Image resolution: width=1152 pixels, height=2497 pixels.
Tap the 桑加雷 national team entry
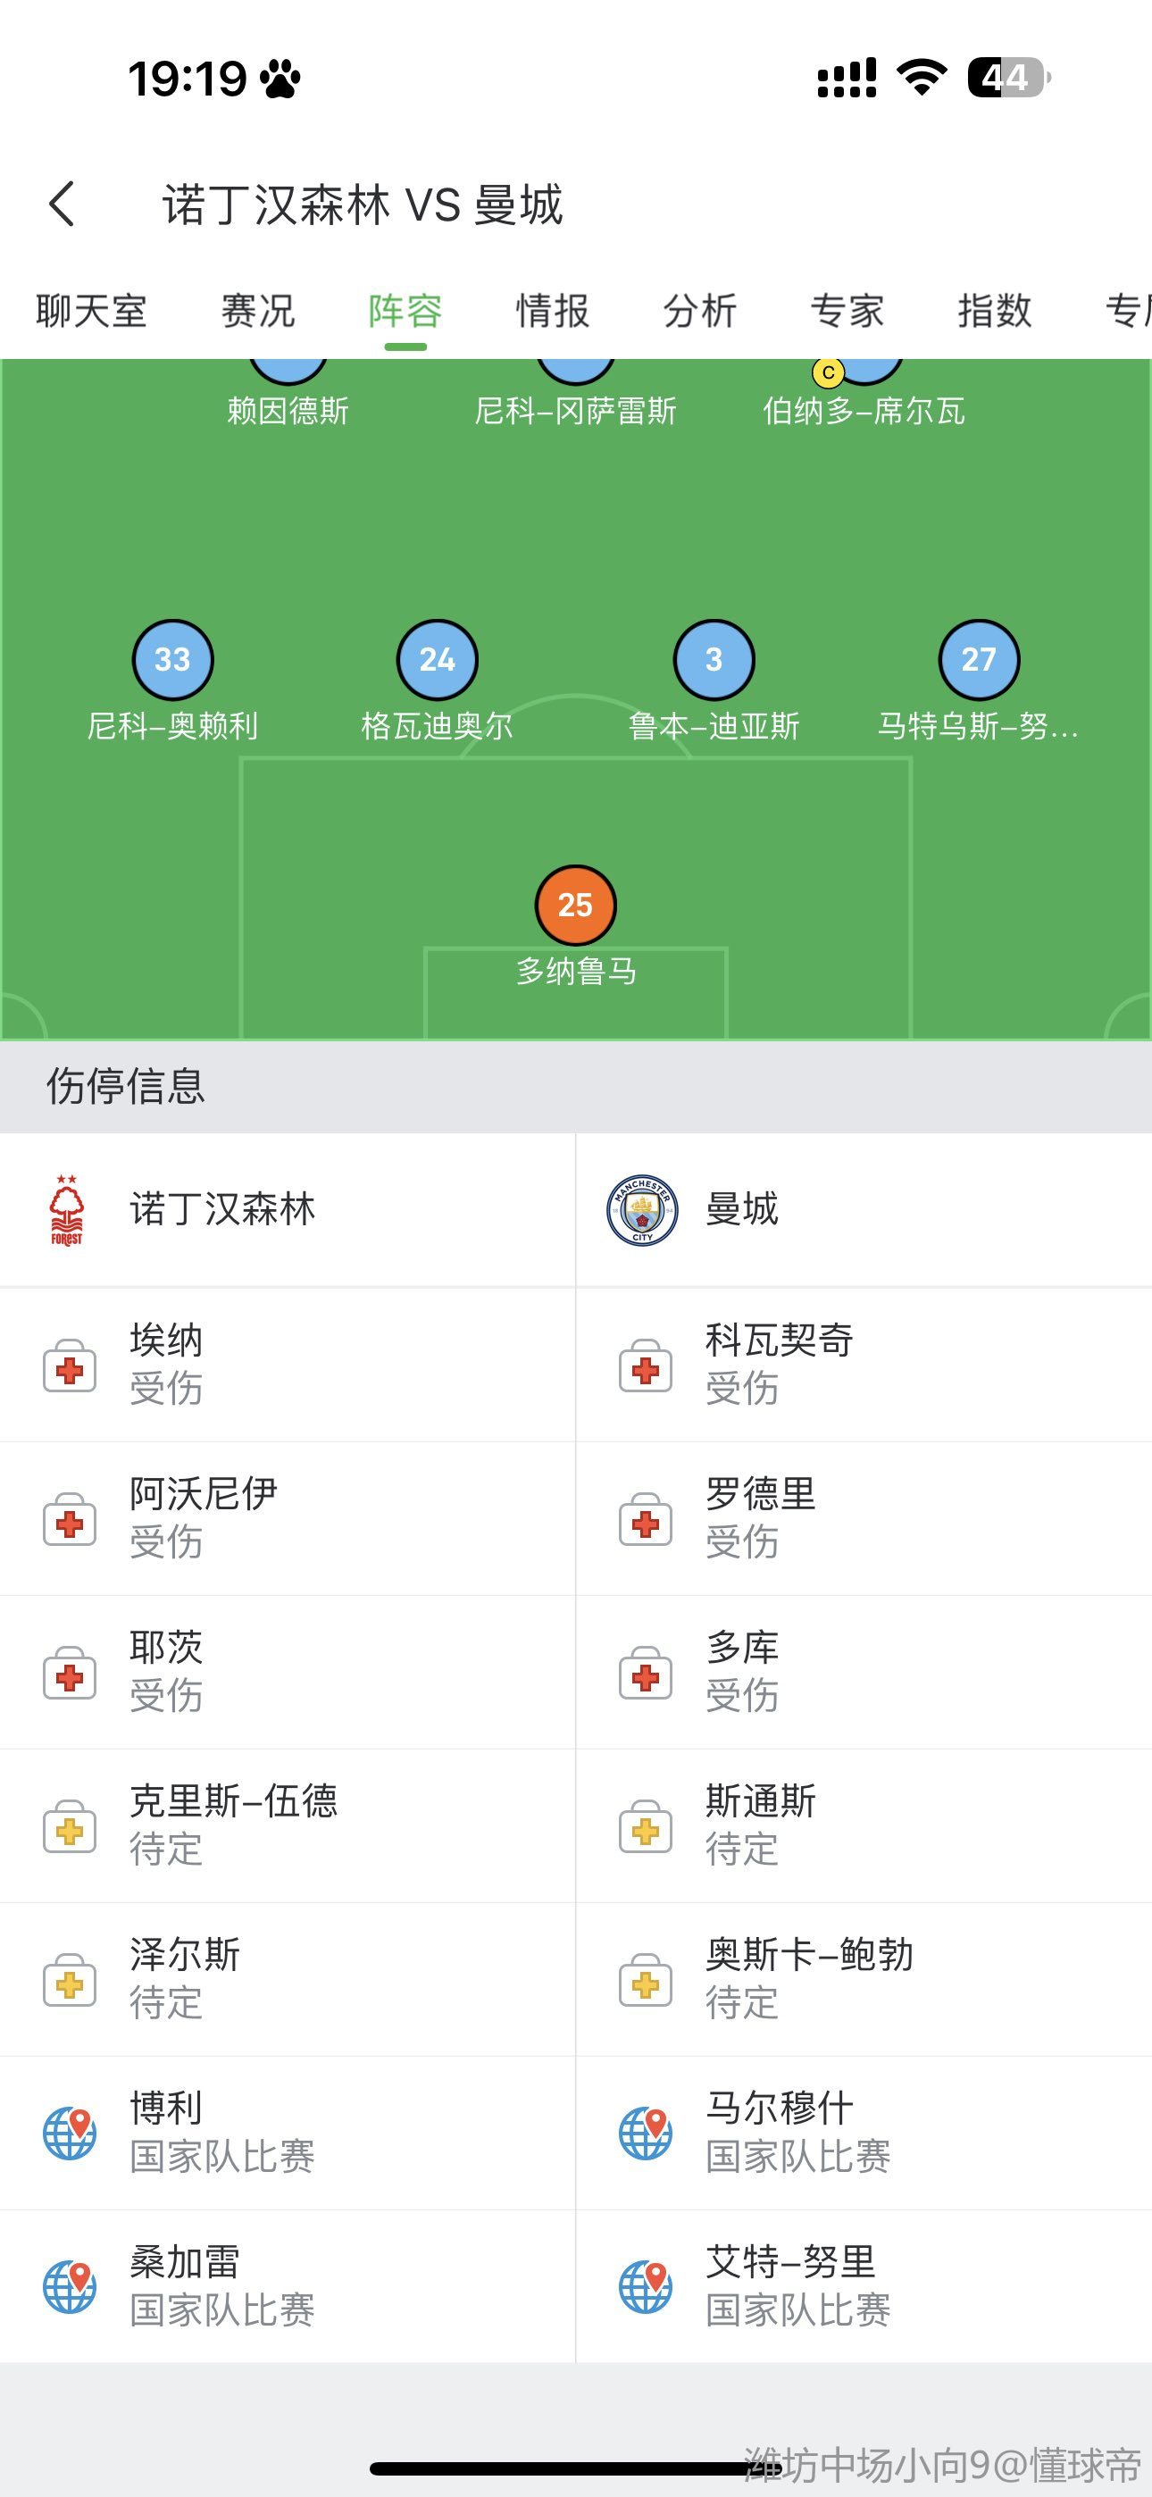pyautogui.click(x=222, y=2284)
